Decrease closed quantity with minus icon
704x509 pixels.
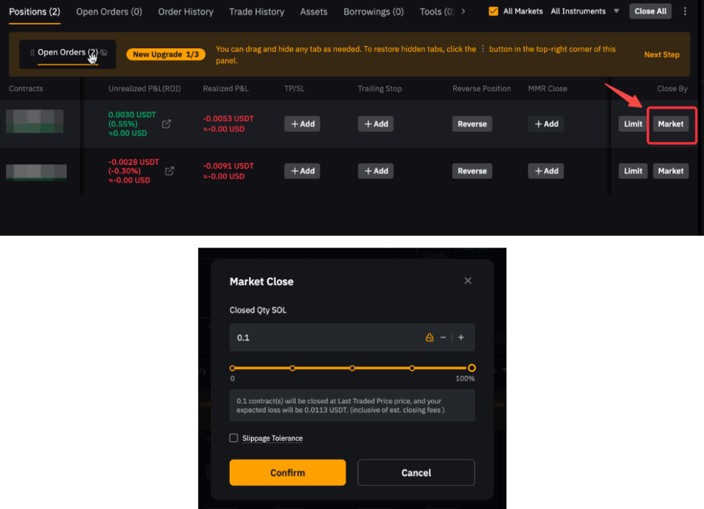443,338
